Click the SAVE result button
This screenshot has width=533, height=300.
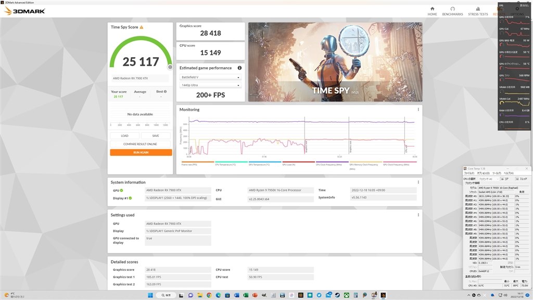point(156,136)
